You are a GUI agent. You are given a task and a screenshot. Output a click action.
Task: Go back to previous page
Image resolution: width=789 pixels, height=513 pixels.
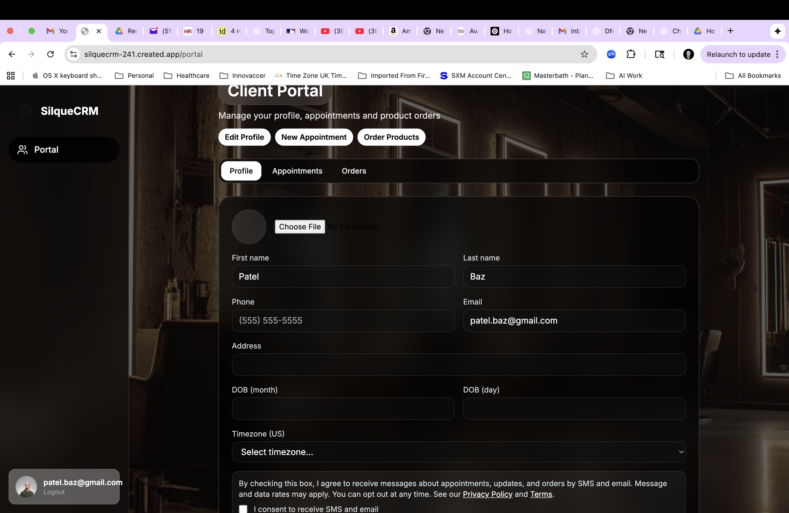point(12,54)
